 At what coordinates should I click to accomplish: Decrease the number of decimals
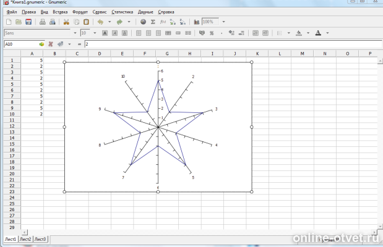(241, 33)
